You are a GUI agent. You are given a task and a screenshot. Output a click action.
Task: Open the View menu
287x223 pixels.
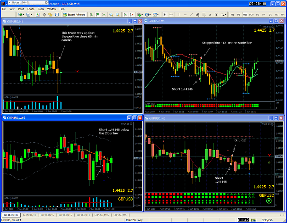point(12,9)
